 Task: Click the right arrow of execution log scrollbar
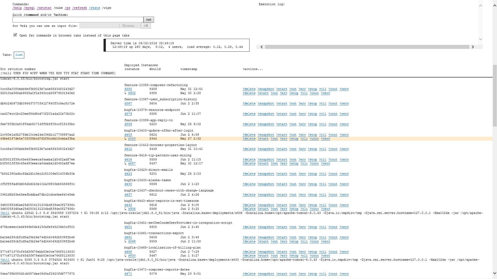pyautogui.click(x=473, y=47)
